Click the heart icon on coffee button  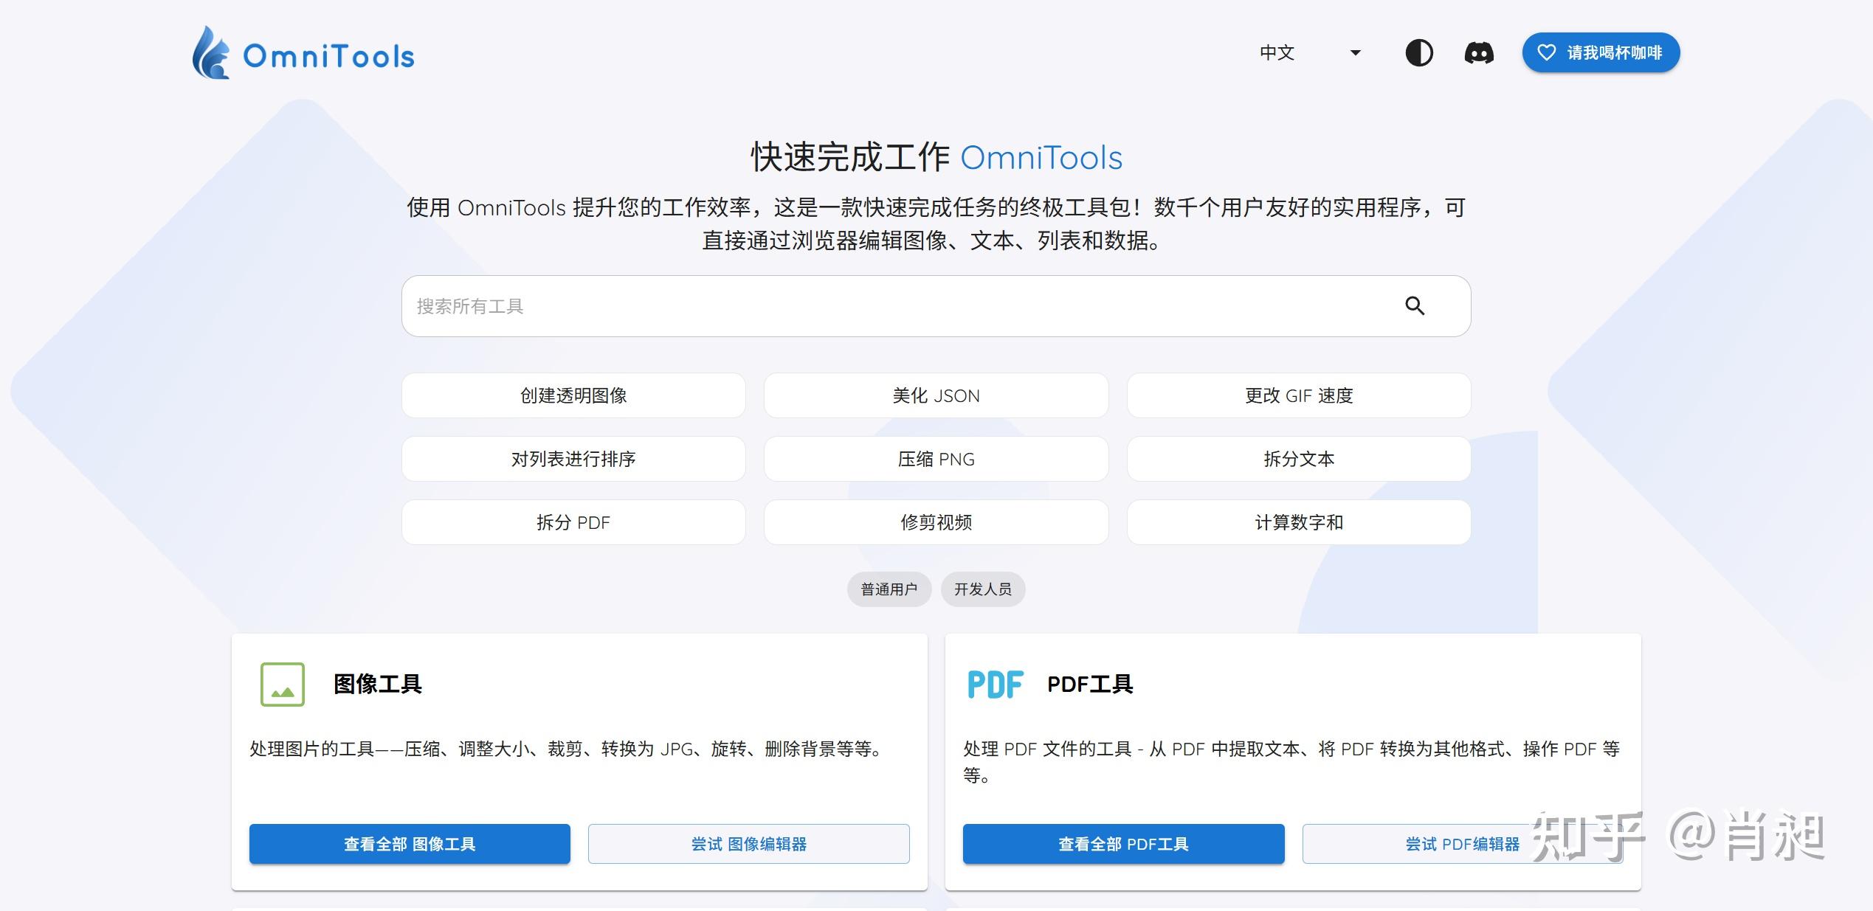1546,53
